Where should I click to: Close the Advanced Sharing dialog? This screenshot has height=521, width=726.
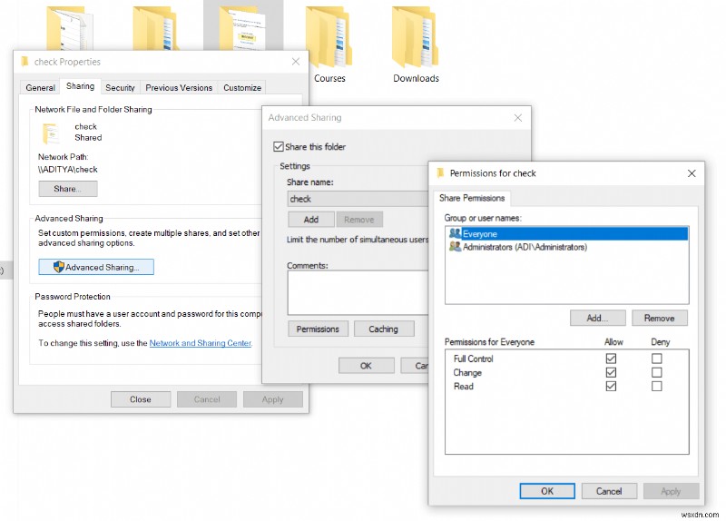tap(517, 118)
